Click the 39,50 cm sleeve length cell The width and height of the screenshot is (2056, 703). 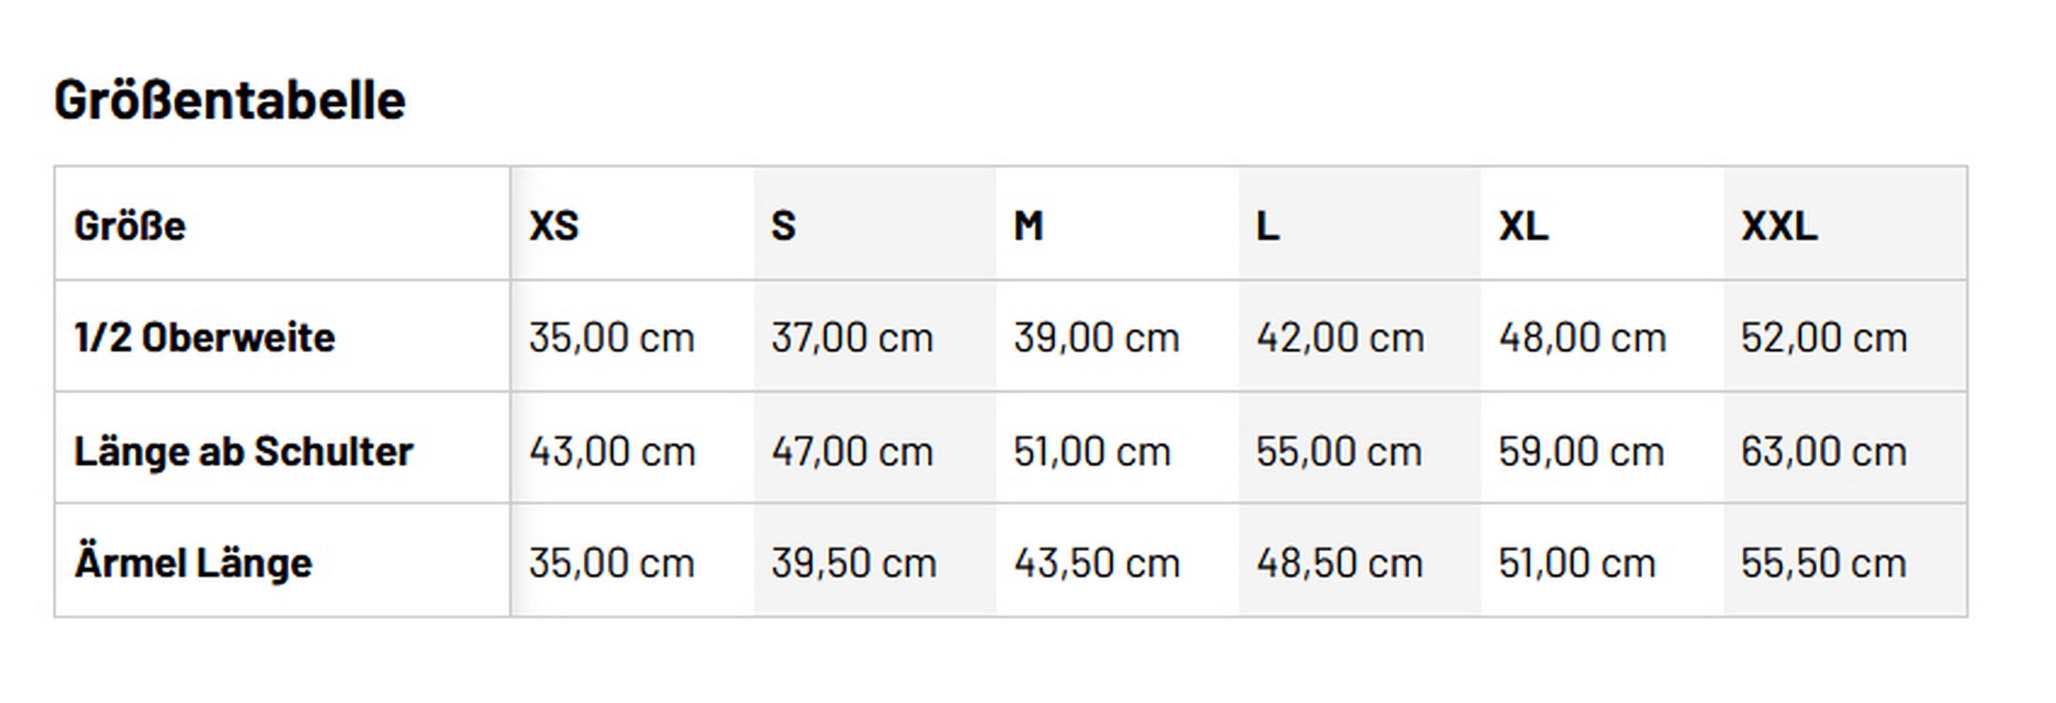coord(853,564)
